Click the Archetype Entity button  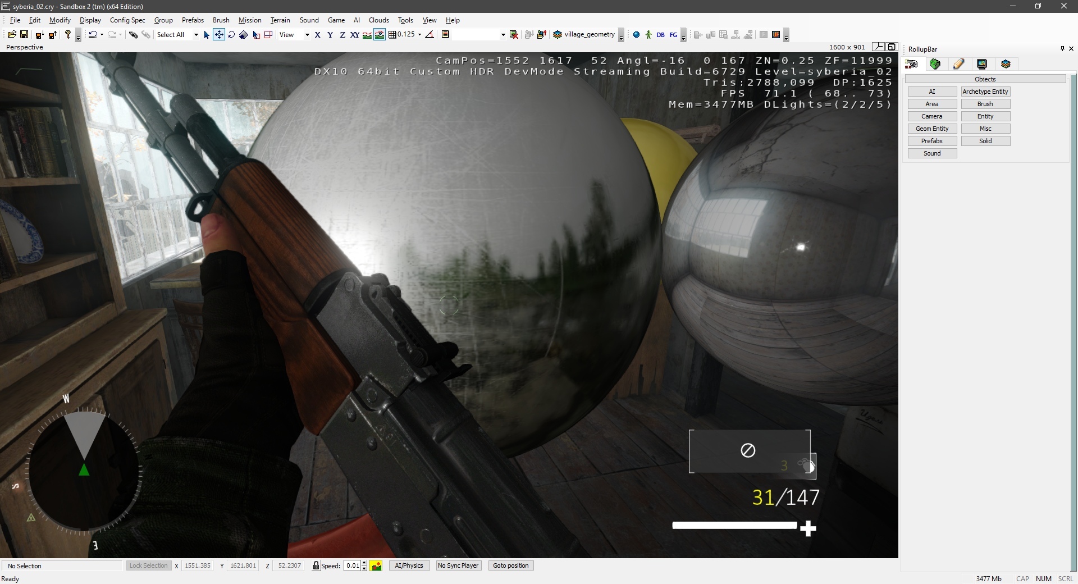click(x=985, y=92)
